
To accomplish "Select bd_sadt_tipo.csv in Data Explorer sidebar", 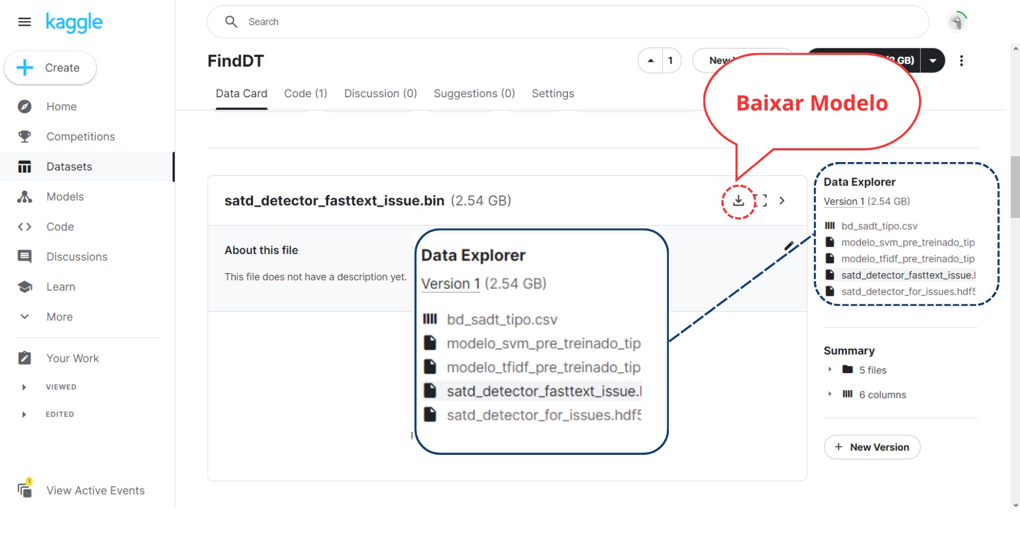I will click(879, 226).
